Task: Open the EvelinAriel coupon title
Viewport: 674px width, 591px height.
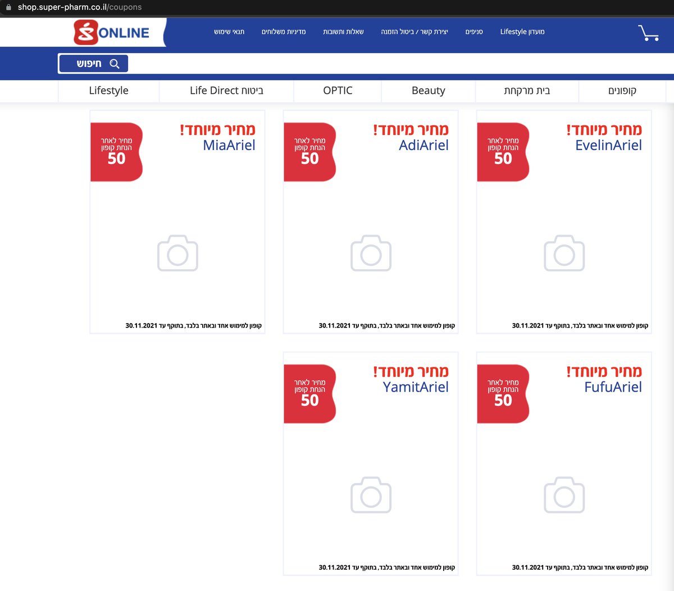Action: point(608,146)
